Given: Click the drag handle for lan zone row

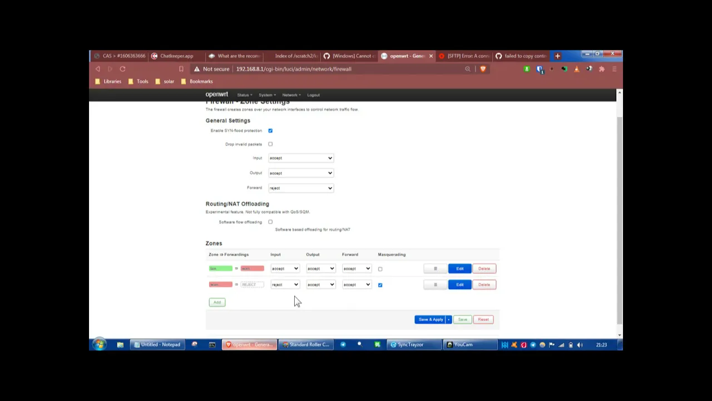Looking at the screenshot, I should pos(436,268).
